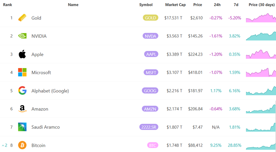
Task: Sort table by Market Cap header
Action: point(175,5)
